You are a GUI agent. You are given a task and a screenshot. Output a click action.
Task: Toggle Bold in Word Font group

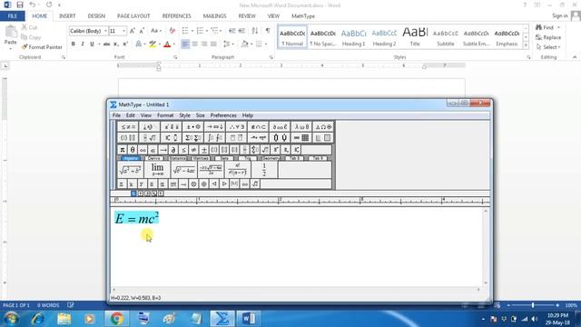tap(73, 45)
